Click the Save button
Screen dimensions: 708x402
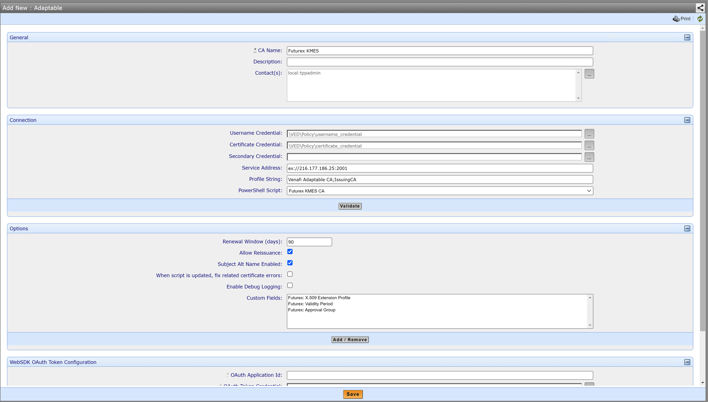(x=353, y=394)
